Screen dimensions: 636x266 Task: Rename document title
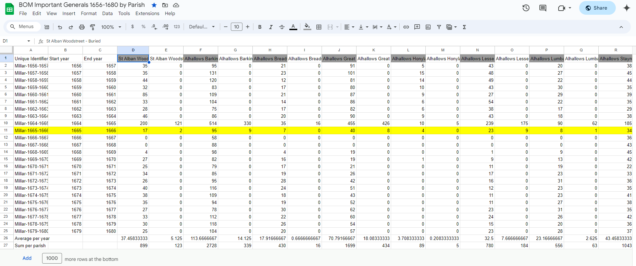pos(82,5)
